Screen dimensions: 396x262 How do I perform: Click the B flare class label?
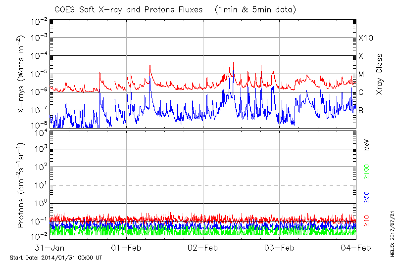(x=361, y=110)
